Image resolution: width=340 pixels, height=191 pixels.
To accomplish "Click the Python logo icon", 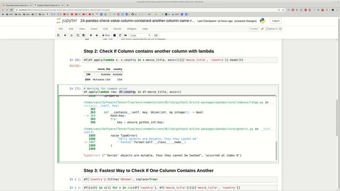I will 262,21.
